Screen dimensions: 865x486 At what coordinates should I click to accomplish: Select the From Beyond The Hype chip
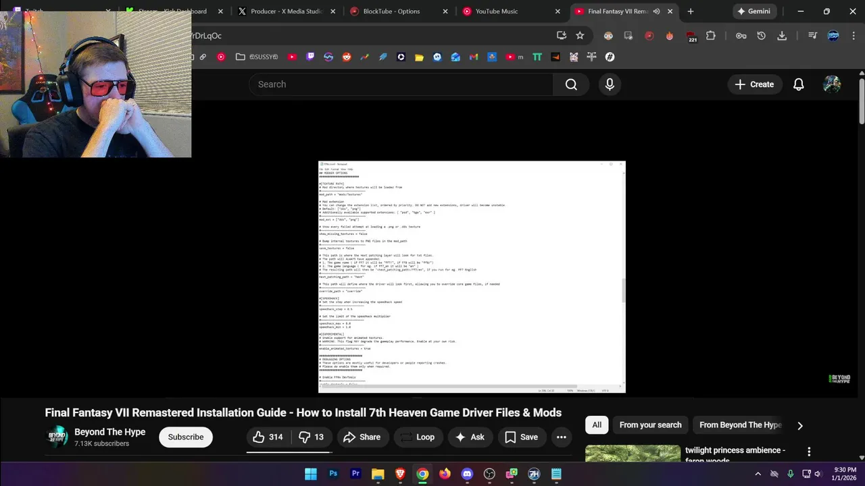coord(740,425)
